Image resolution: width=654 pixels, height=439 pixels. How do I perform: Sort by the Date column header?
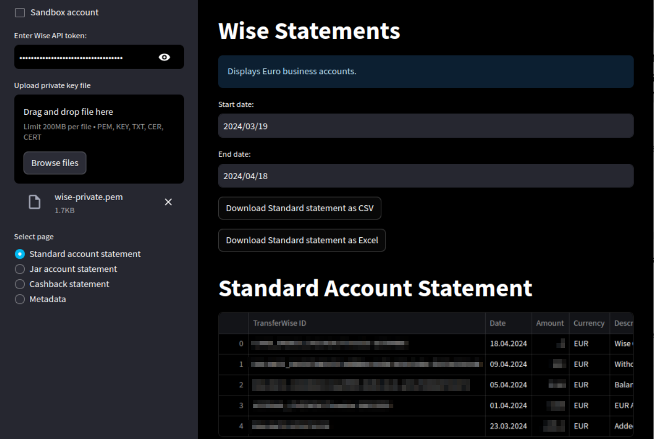pyautogui.click(x=508, y=323)
